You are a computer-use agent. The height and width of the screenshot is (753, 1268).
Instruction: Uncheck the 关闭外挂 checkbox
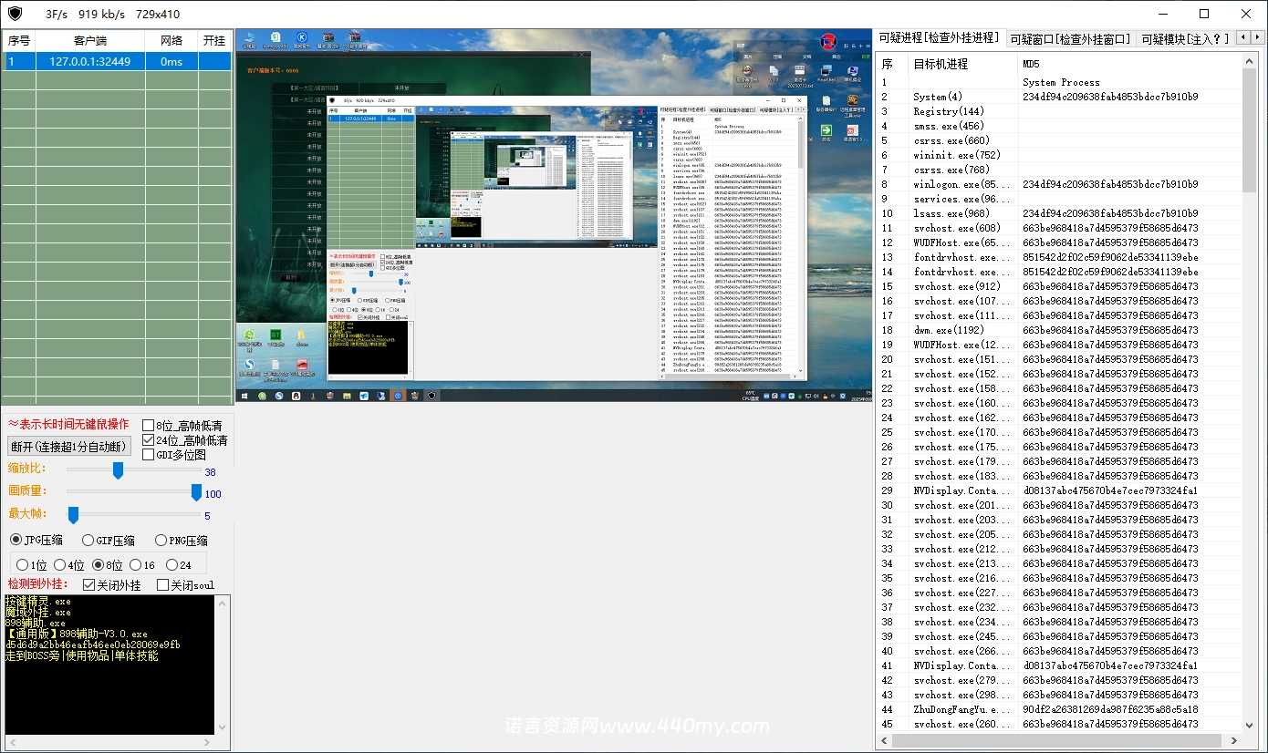click(89, 585)
